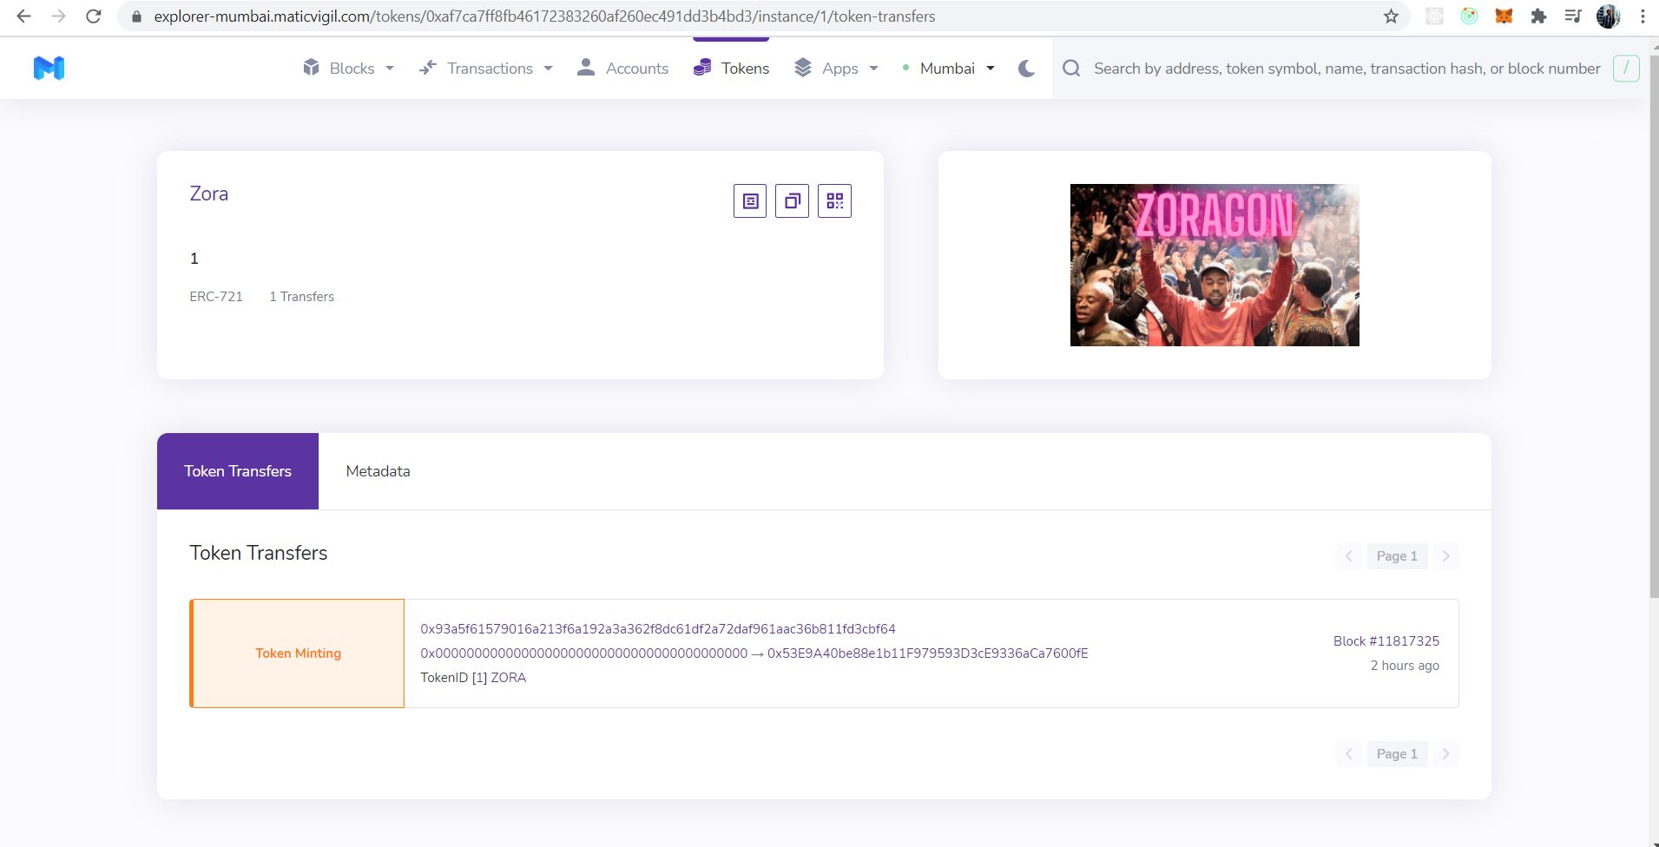1659x847 pixels.
Task: Click the Token Minting label
Action: (298, 653)
